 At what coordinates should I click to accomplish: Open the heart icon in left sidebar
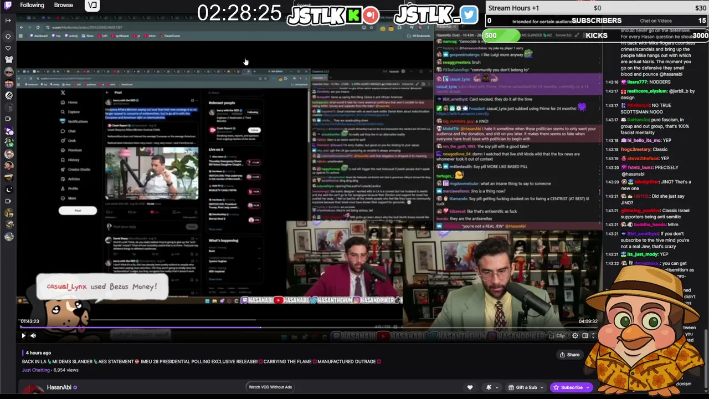point(8,48)
